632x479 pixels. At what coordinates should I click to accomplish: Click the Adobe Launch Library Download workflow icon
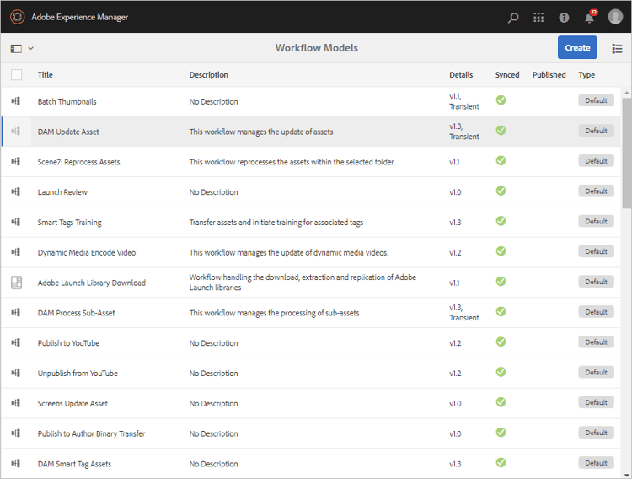pyautogui.click(x=16, y=283)
